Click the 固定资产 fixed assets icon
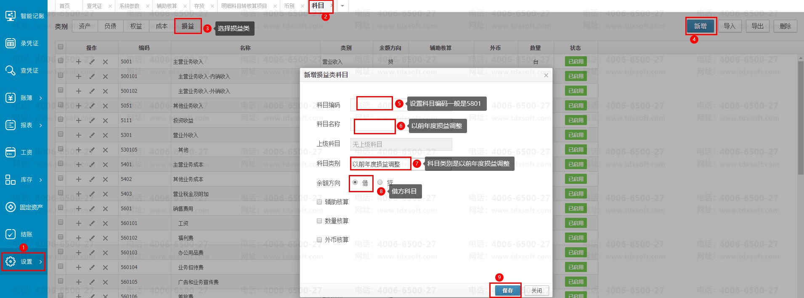The width and height of the screenshot is (804, 298). coord(11,207)
